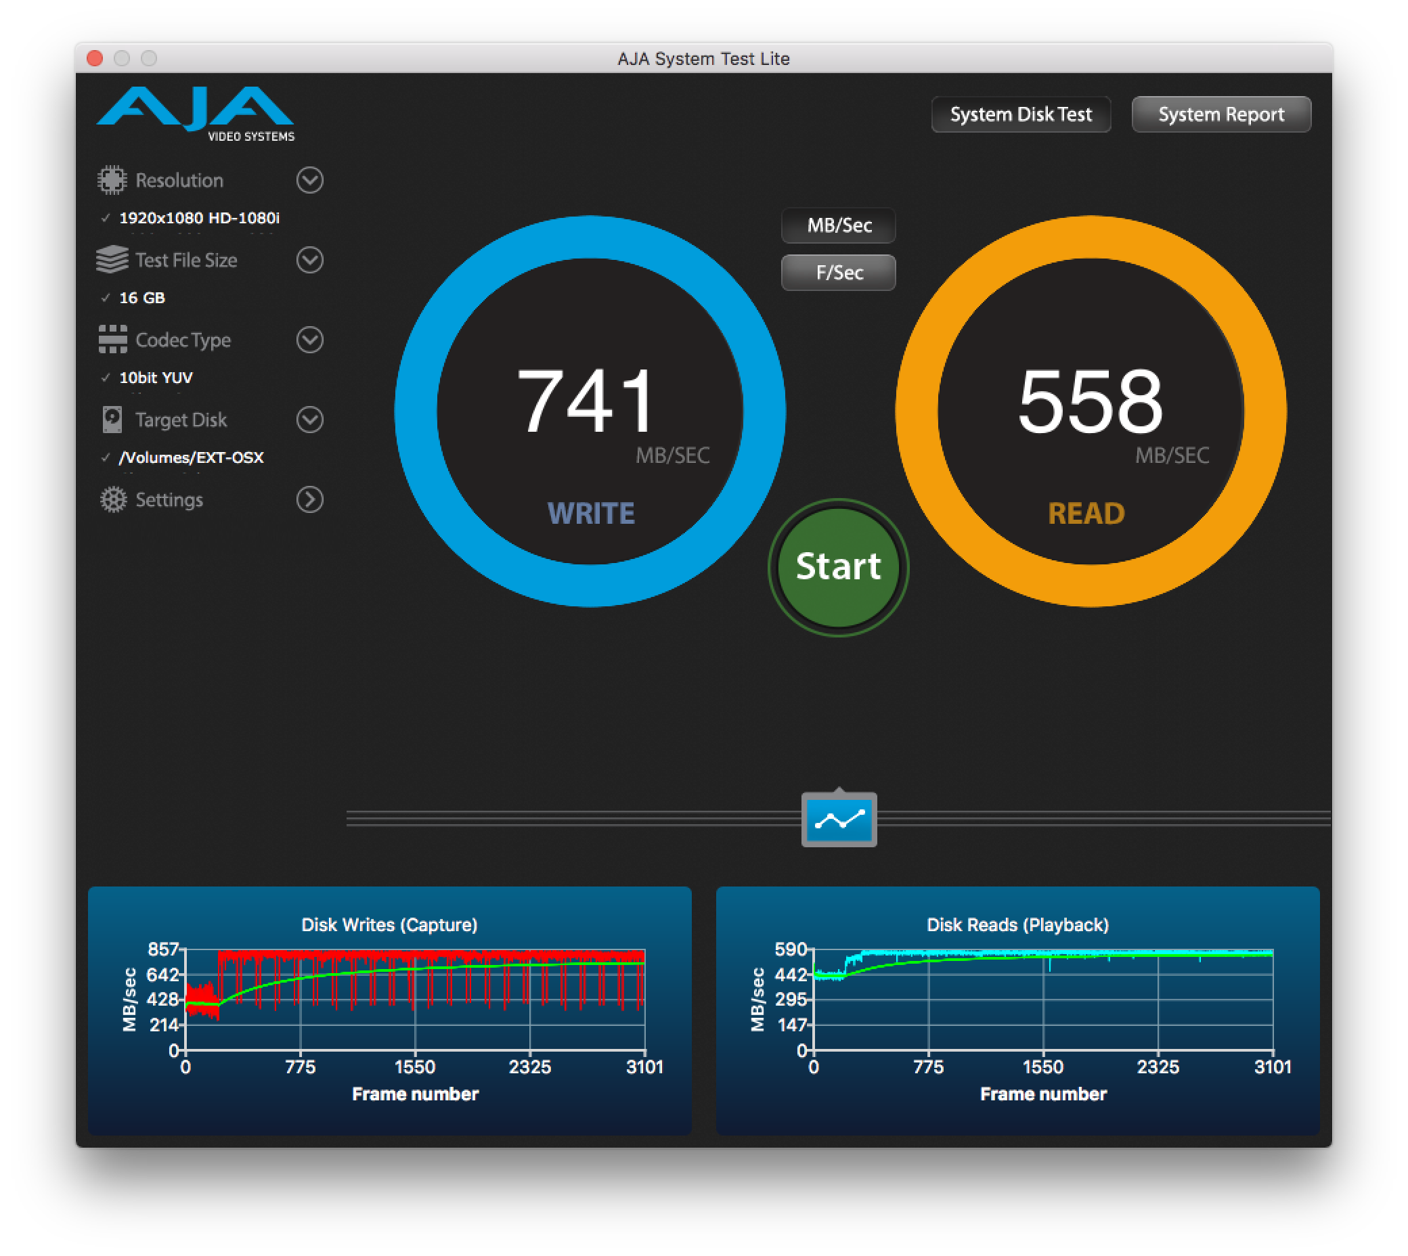Open the System Disk Test tab
The width and height of the screenshot is (1408, 1256).
(1021, 114)
